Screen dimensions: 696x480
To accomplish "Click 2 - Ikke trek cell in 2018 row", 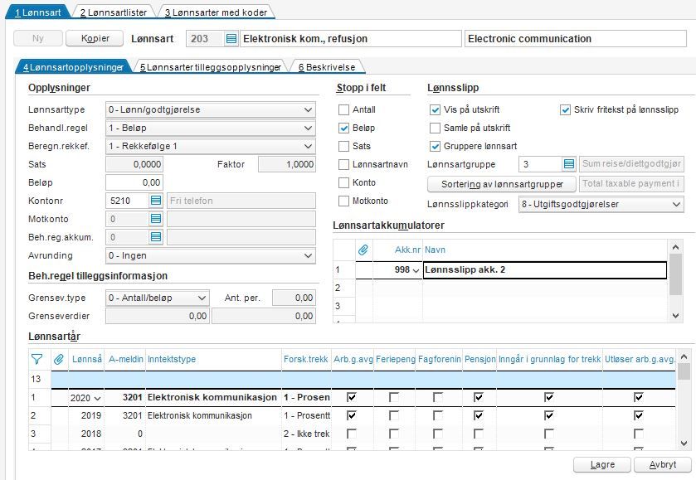I will pyautogui.click(x=306, y=434).
